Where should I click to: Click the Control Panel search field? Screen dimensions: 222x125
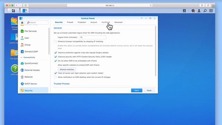(x=37, y=23)
